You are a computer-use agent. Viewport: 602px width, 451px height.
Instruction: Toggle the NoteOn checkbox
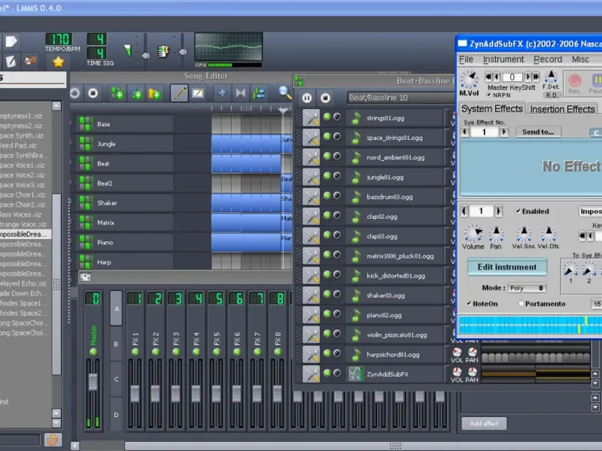pyautogui.click(x=467, y=304)
